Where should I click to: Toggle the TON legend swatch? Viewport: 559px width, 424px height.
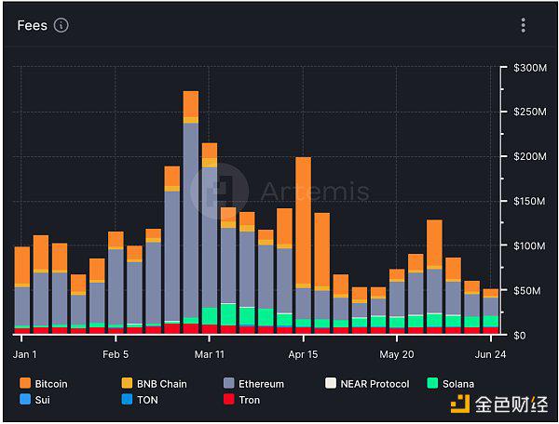pyautogui.click(x=127, y=399)
